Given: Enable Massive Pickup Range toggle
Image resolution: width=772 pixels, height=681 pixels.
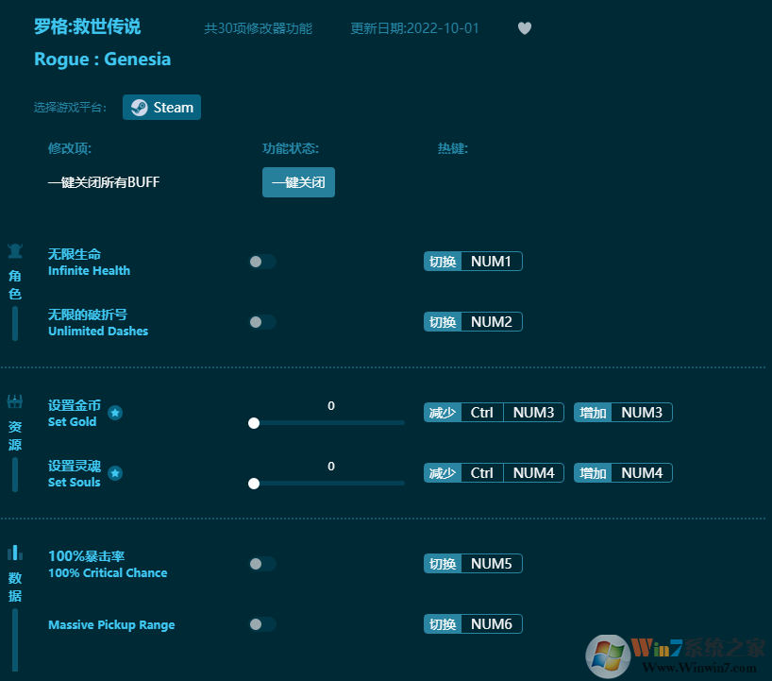Looking at the screenshot, I should (261, 624).
